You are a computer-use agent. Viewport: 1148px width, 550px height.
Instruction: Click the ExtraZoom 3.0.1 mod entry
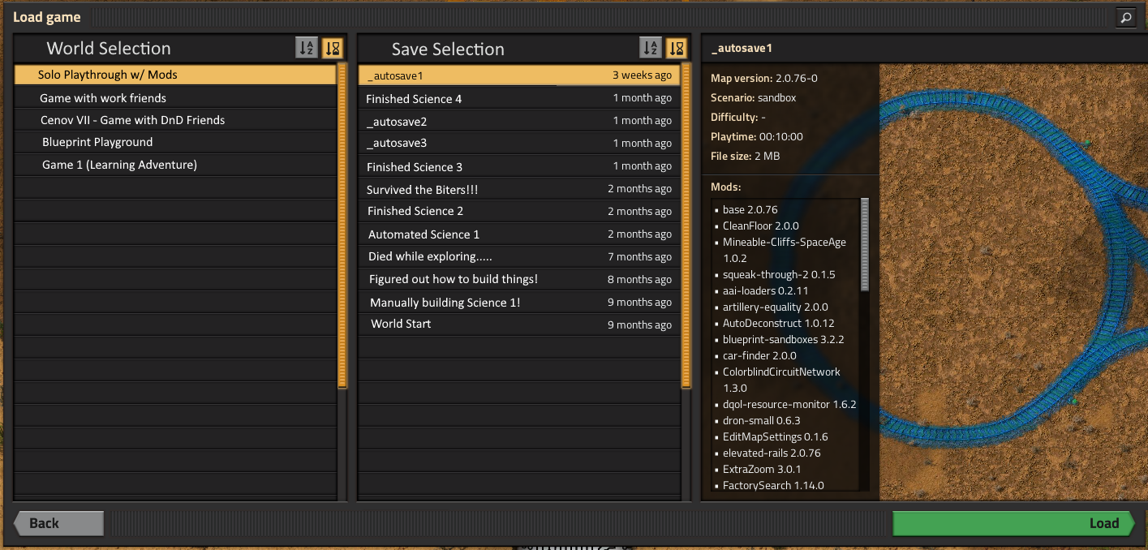click(762, 469)
